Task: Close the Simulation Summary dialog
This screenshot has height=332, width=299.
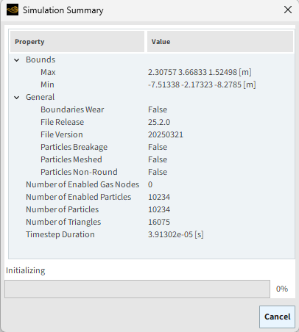Action: pyautogui.click(x=288, y=10)
